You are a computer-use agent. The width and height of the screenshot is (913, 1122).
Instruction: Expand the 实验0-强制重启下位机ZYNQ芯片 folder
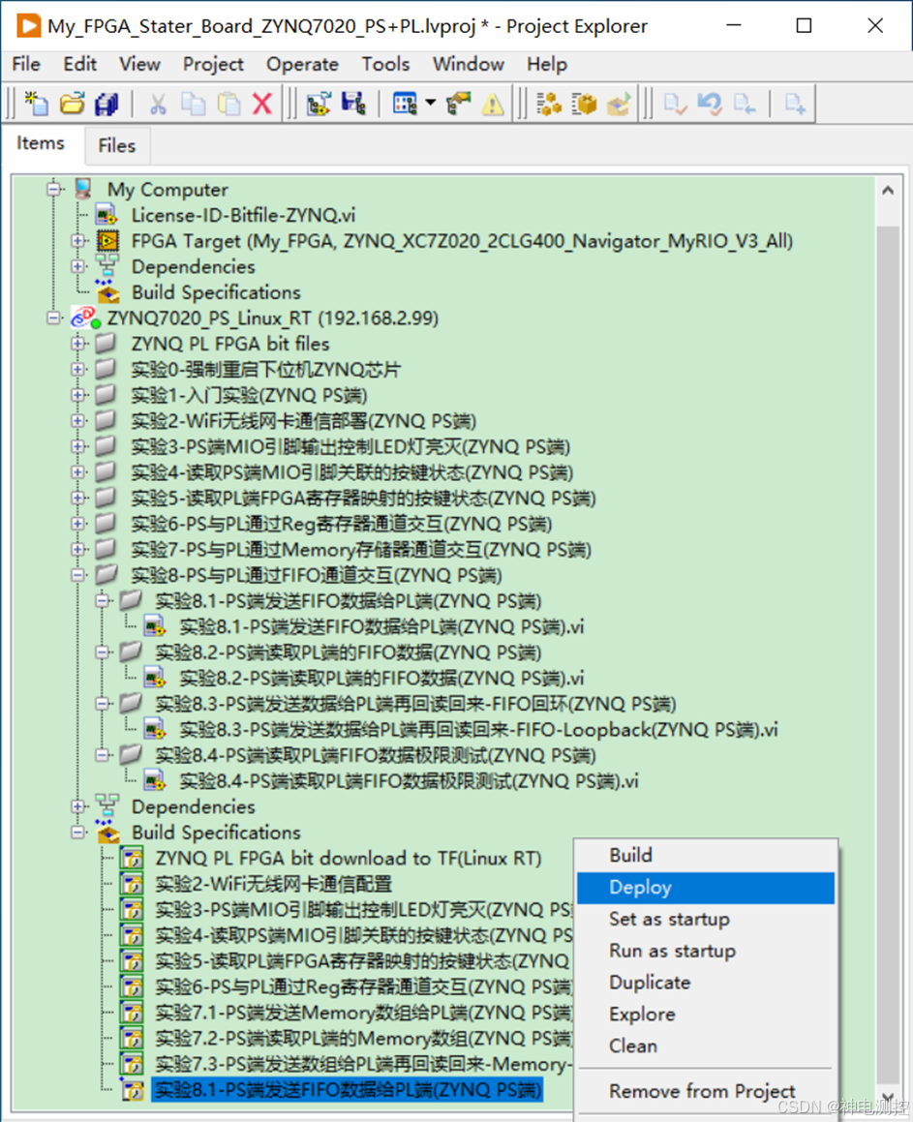pos(77,369)
